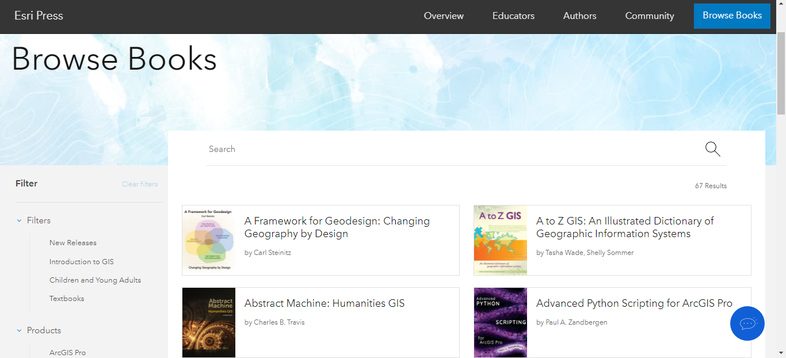The width and height of the screenshot is (786, 358).
Task: Click the Esri Press logo link
Action: pyautogui.click(x=39, y=16)
